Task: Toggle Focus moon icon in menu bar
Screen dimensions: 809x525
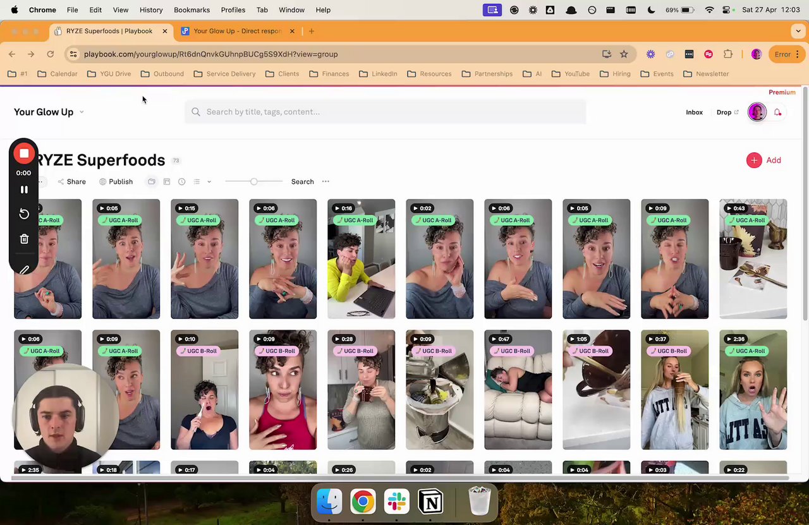Action: tap(652, 10)
